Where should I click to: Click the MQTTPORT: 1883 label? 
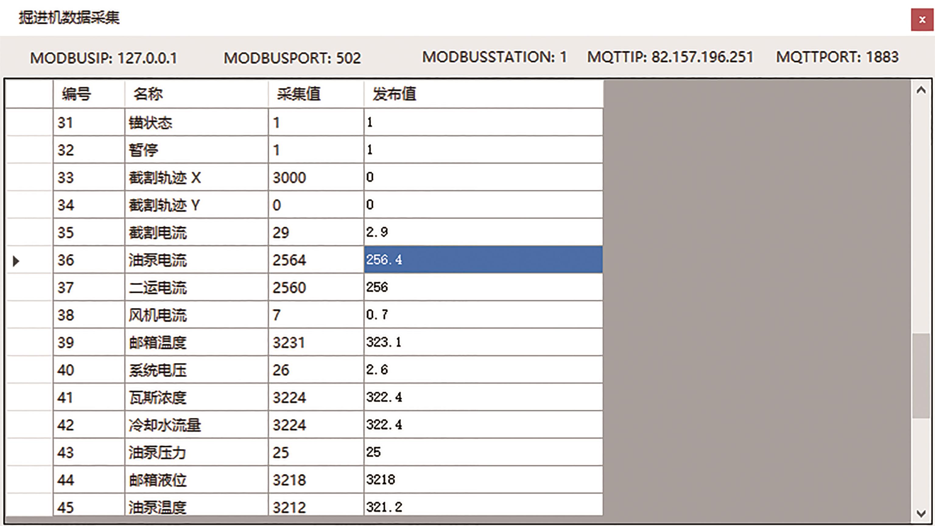point(837,57)
